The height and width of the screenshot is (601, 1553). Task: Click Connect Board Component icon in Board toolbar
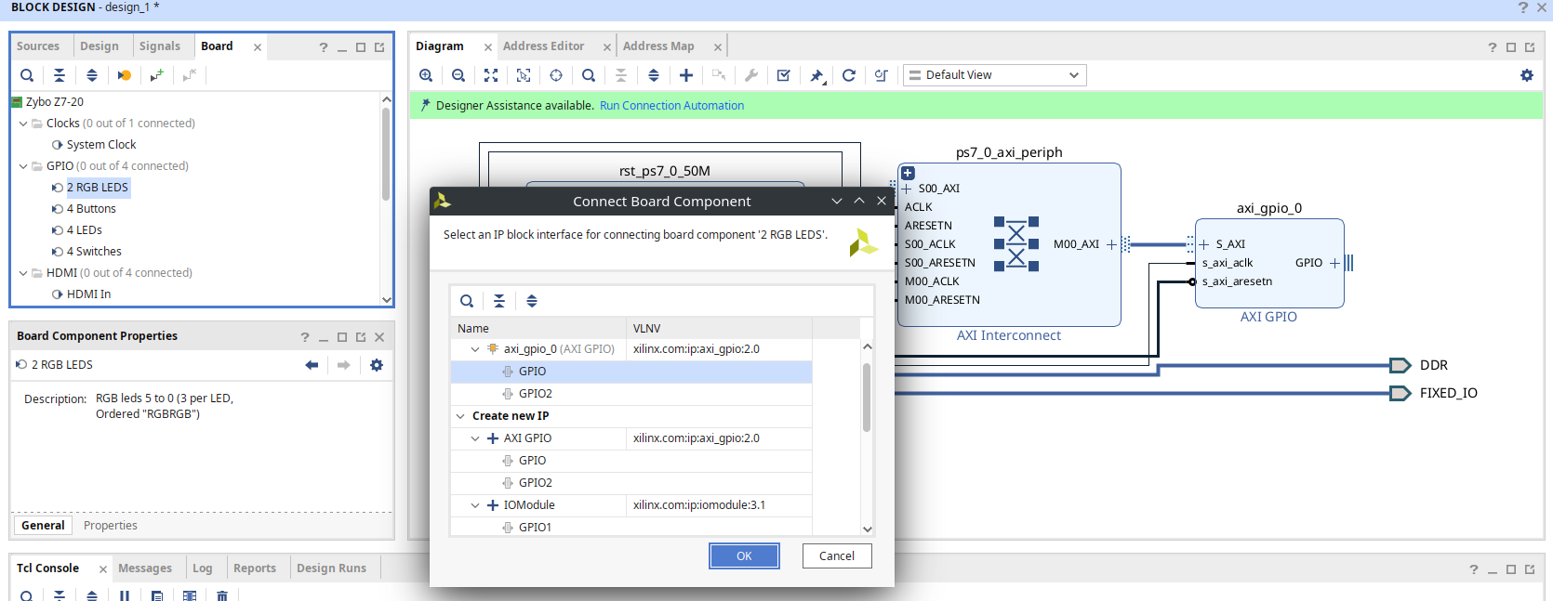click(x=157, y=75)
